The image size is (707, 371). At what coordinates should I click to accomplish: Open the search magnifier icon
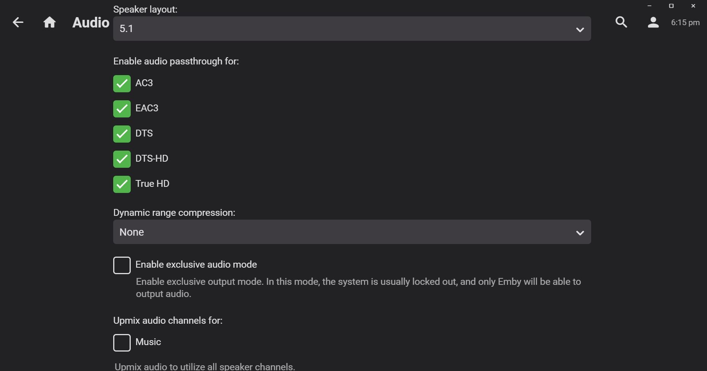click(621, 22)
